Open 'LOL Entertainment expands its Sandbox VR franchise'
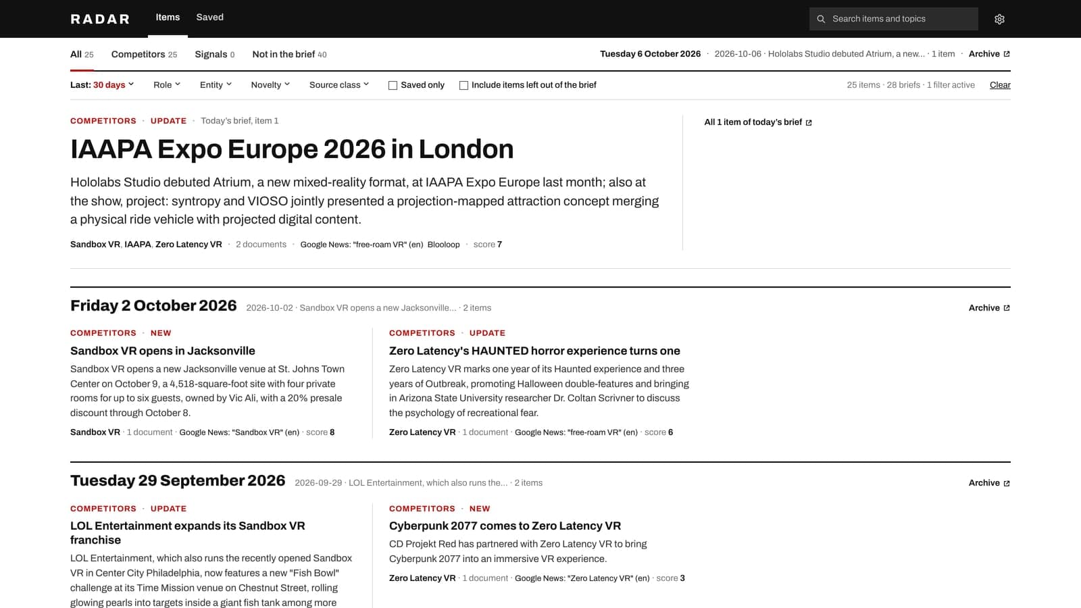This screenshot has width=1081, height=608. tap(188, 533)
